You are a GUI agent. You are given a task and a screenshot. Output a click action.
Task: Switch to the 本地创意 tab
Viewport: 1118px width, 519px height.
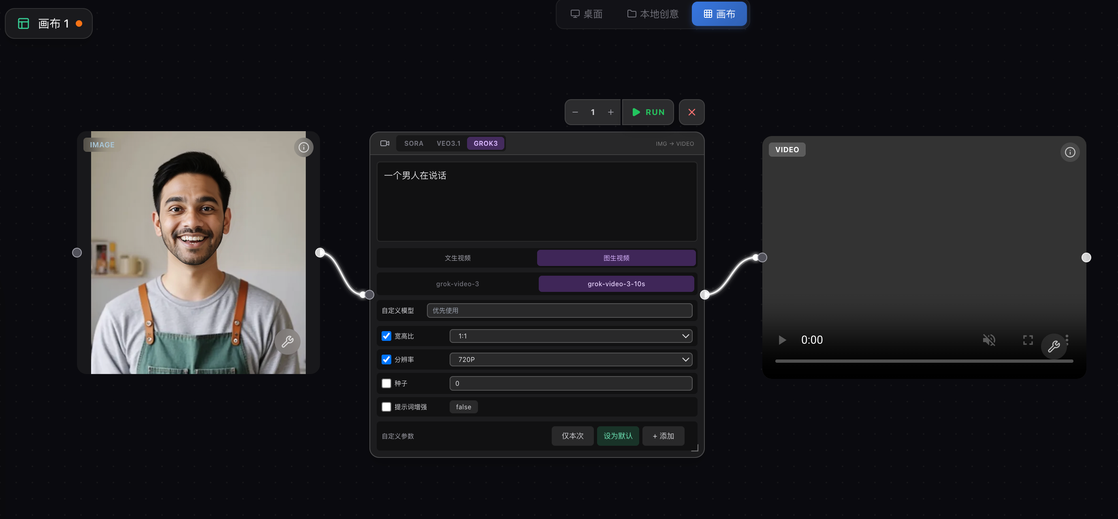(653, 14)
